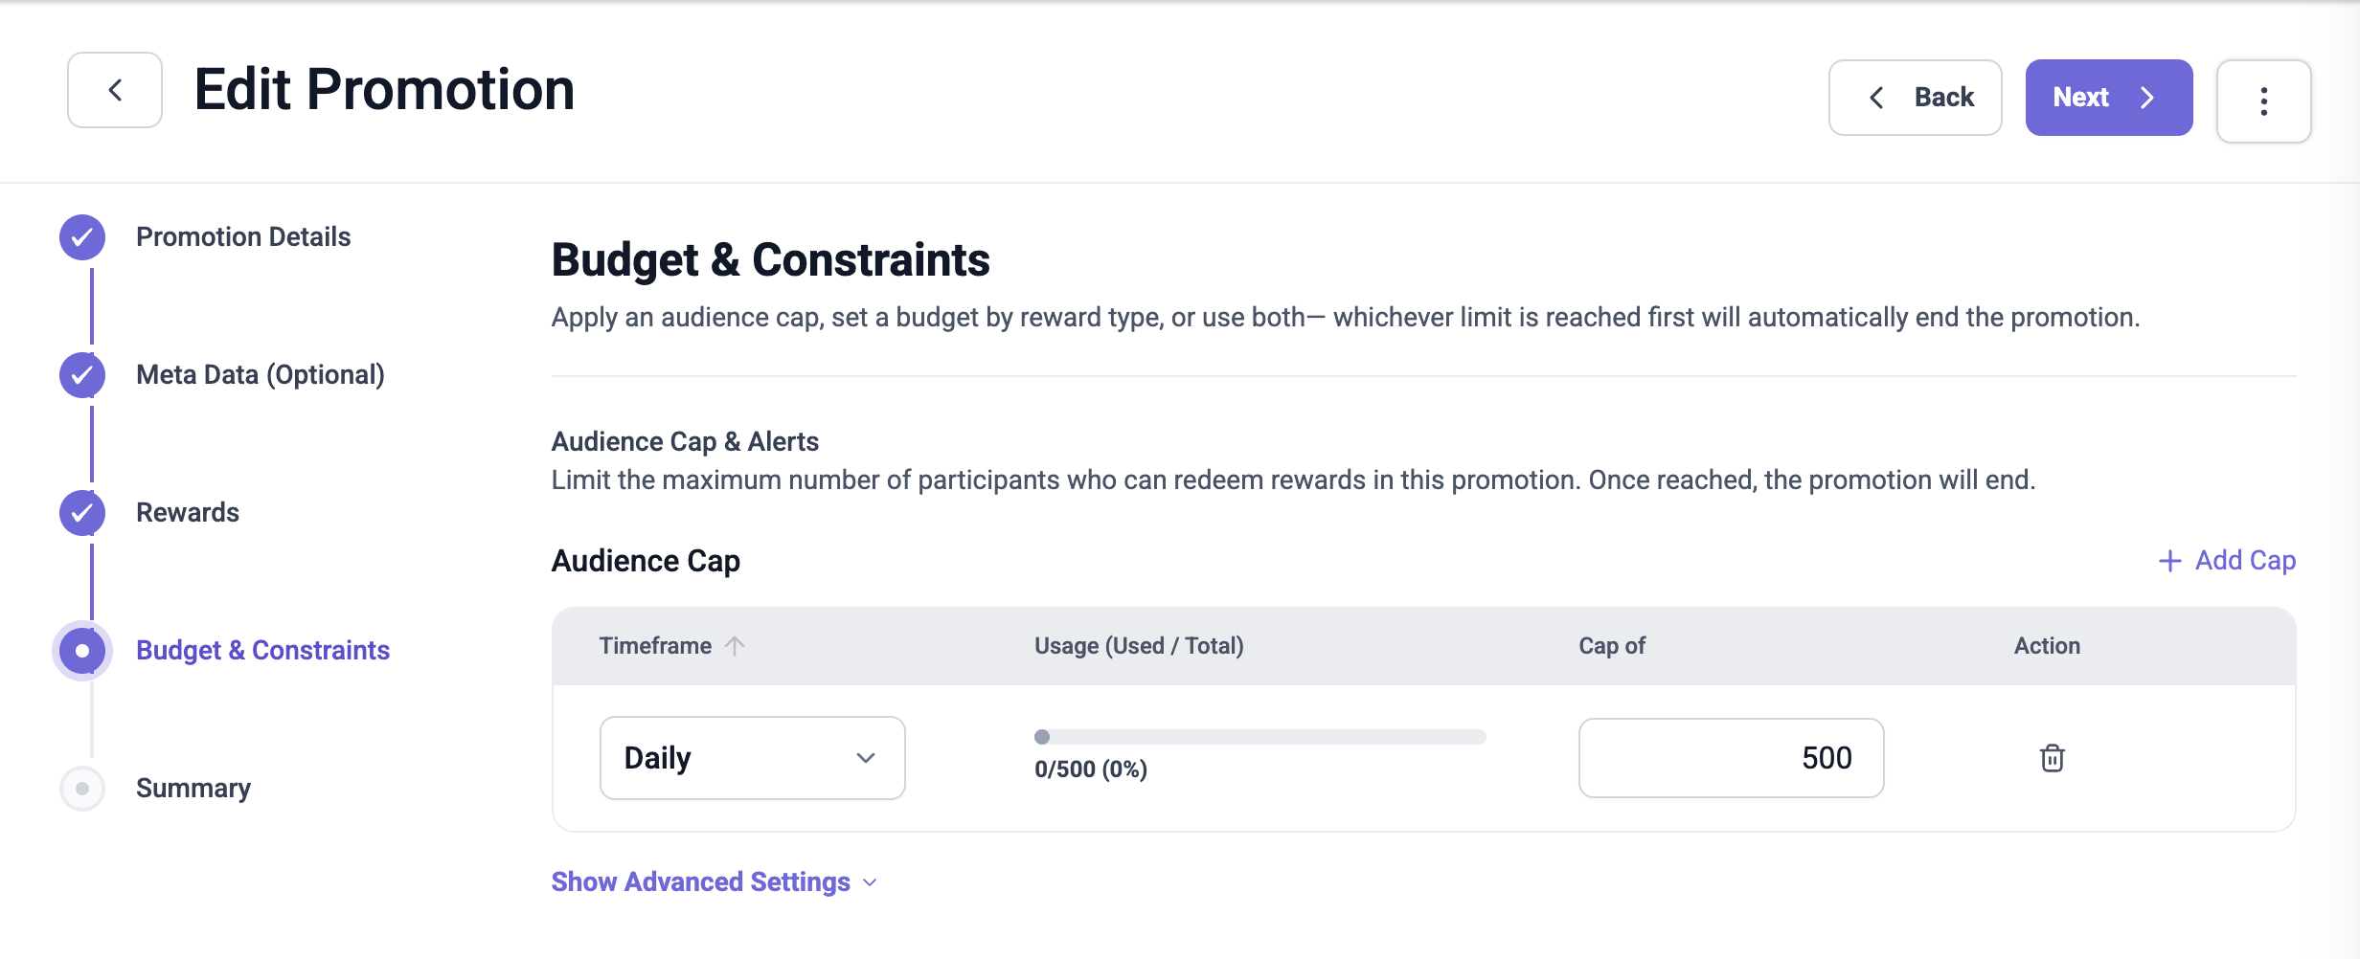
Task: Delete the Daily cap with trash icon
Action: (2052, 758)
